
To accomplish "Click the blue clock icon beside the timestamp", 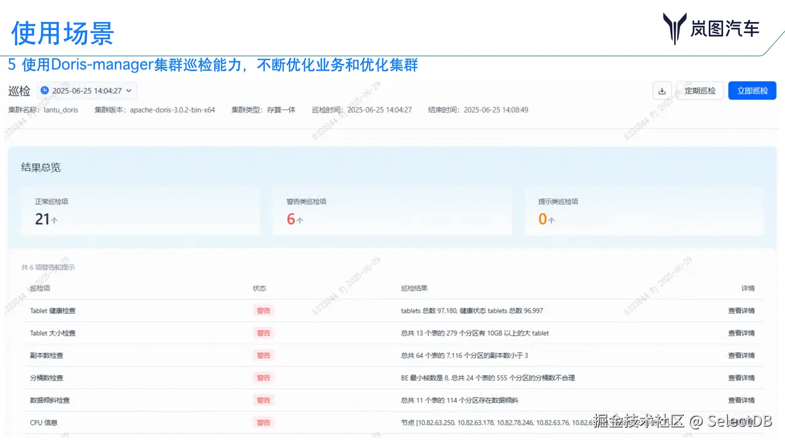I will [x=43, y=90].
